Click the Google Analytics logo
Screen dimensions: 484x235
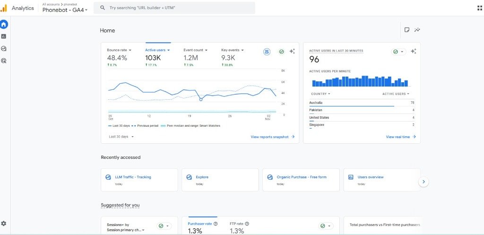click(4, 8)
